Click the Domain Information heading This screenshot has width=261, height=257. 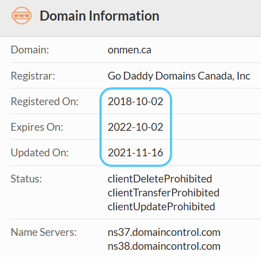[99, 16]
